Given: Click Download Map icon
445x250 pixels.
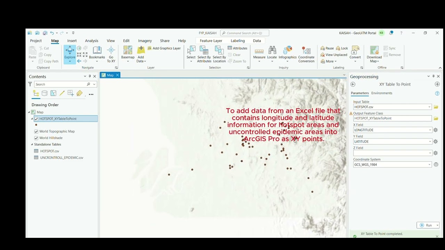Looking at the screenshot, I should coord(374,50).
